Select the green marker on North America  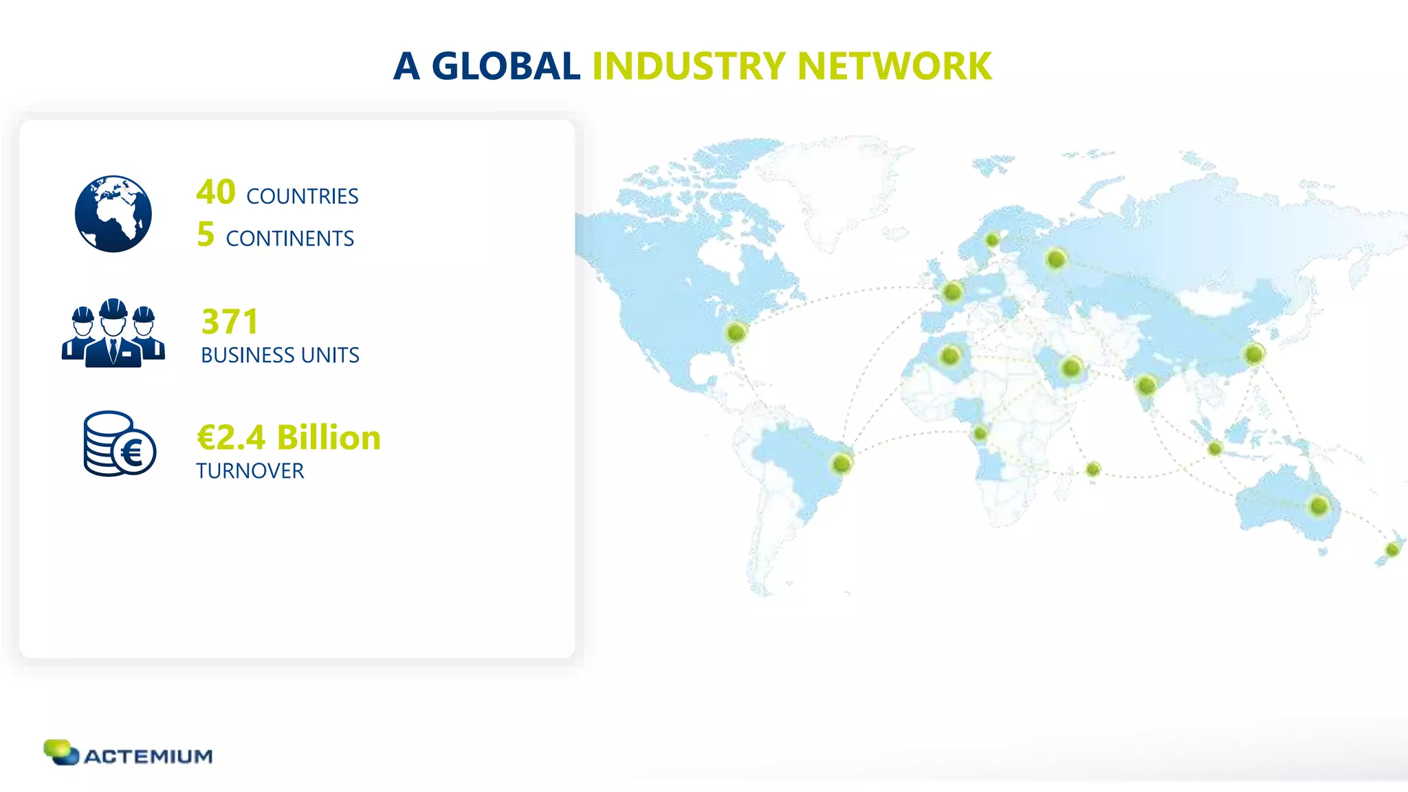(736, 333)
